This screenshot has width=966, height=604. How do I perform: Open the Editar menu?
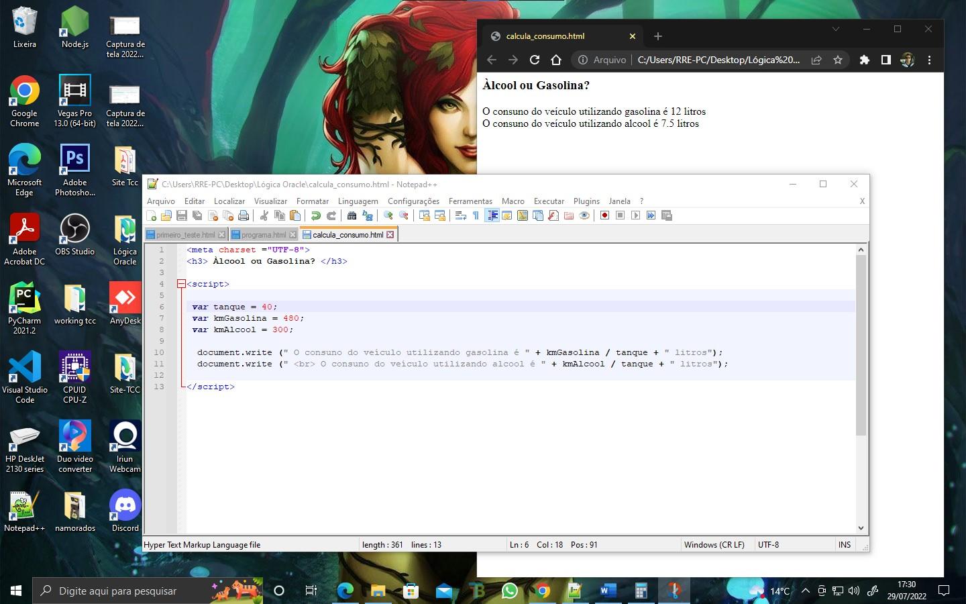(195, 201)
